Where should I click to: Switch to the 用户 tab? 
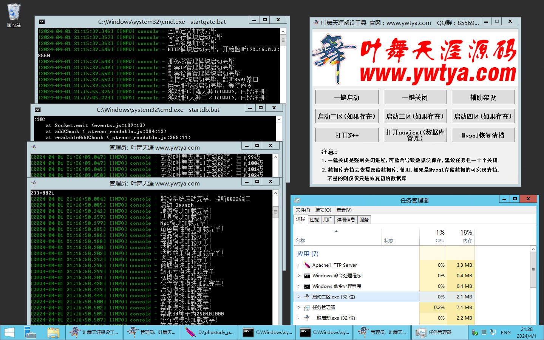click(x=328, y=219)
